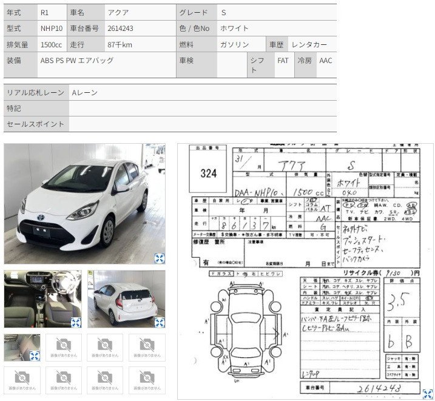Select the chassis number 2614243 cell
Screen dimensions: 435x401
140,29
